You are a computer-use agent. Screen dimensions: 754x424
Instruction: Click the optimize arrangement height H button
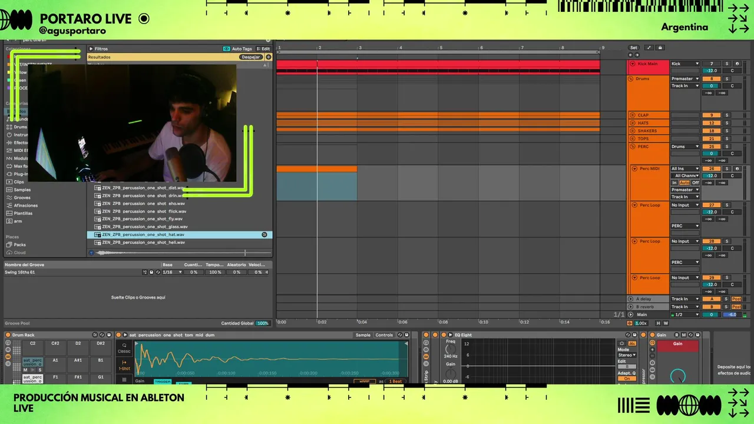pyautogui.click(x=659, y=323)
